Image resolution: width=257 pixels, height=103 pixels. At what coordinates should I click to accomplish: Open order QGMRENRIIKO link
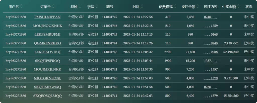click(x=47, y=43)
